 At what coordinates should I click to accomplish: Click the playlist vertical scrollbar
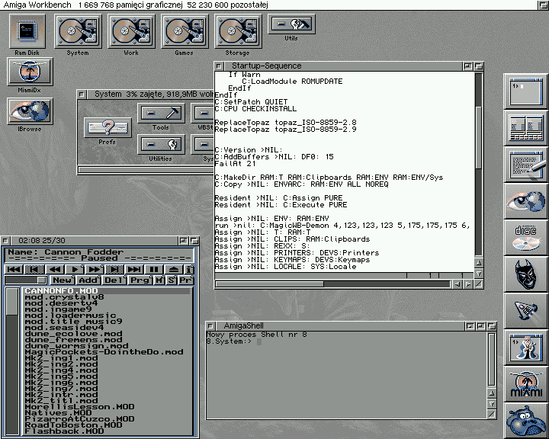pos(12,361)
